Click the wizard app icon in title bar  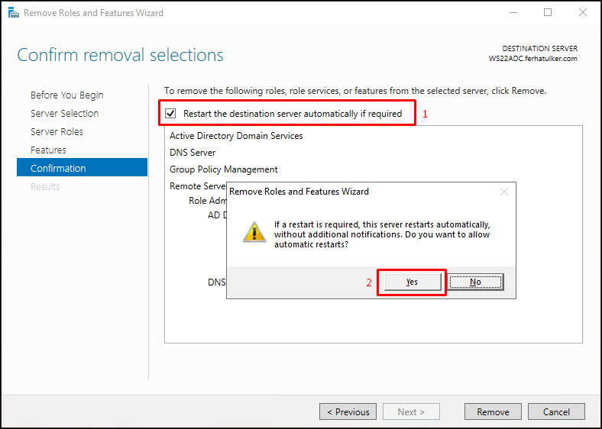pos(13,13)
